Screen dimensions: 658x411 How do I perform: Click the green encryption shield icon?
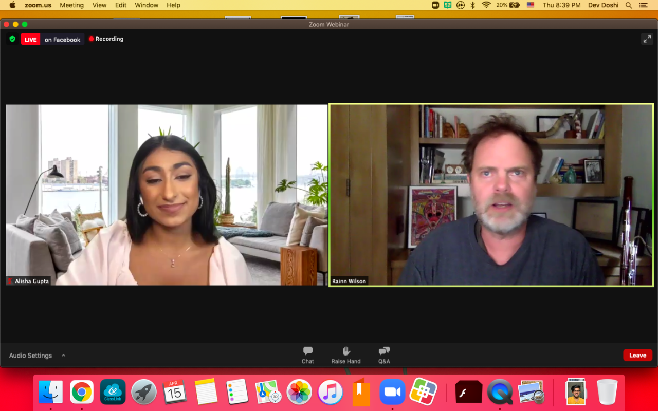12,39
